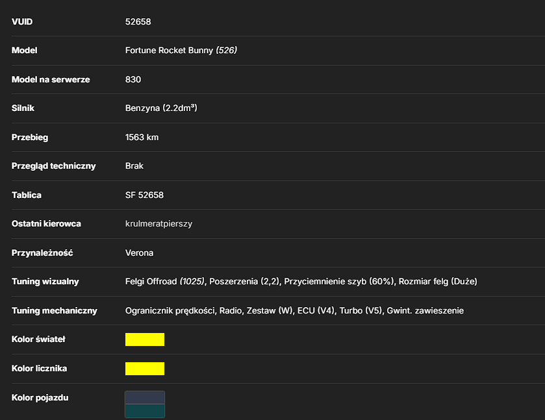
Task: Click the Kolor pojazdu row label
Action: (x=40, y=398)
